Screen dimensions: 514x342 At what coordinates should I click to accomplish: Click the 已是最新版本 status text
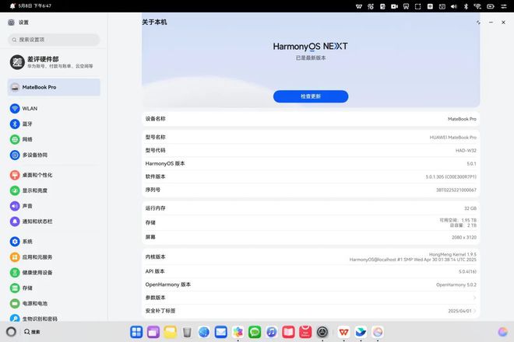311,58
